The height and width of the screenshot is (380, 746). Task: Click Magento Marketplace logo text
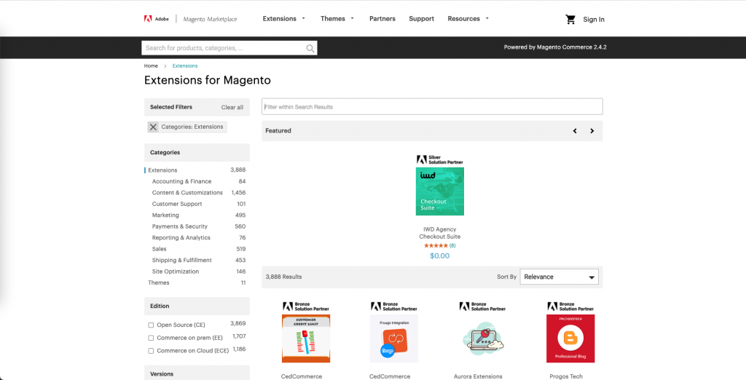[x=210, y=19]
